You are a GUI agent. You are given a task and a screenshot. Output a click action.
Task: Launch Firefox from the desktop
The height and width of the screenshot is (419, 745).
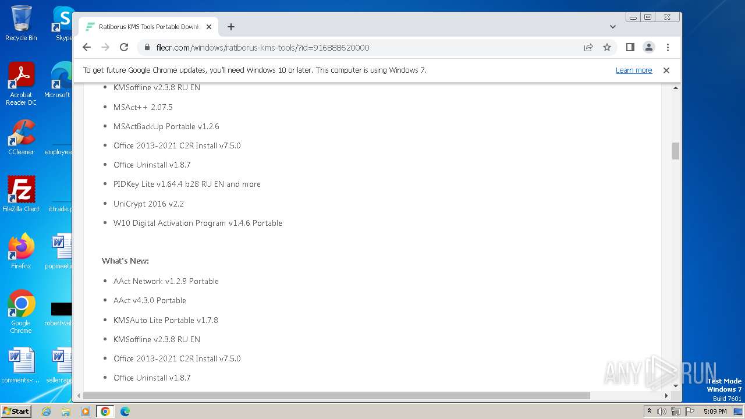(21, 251)
